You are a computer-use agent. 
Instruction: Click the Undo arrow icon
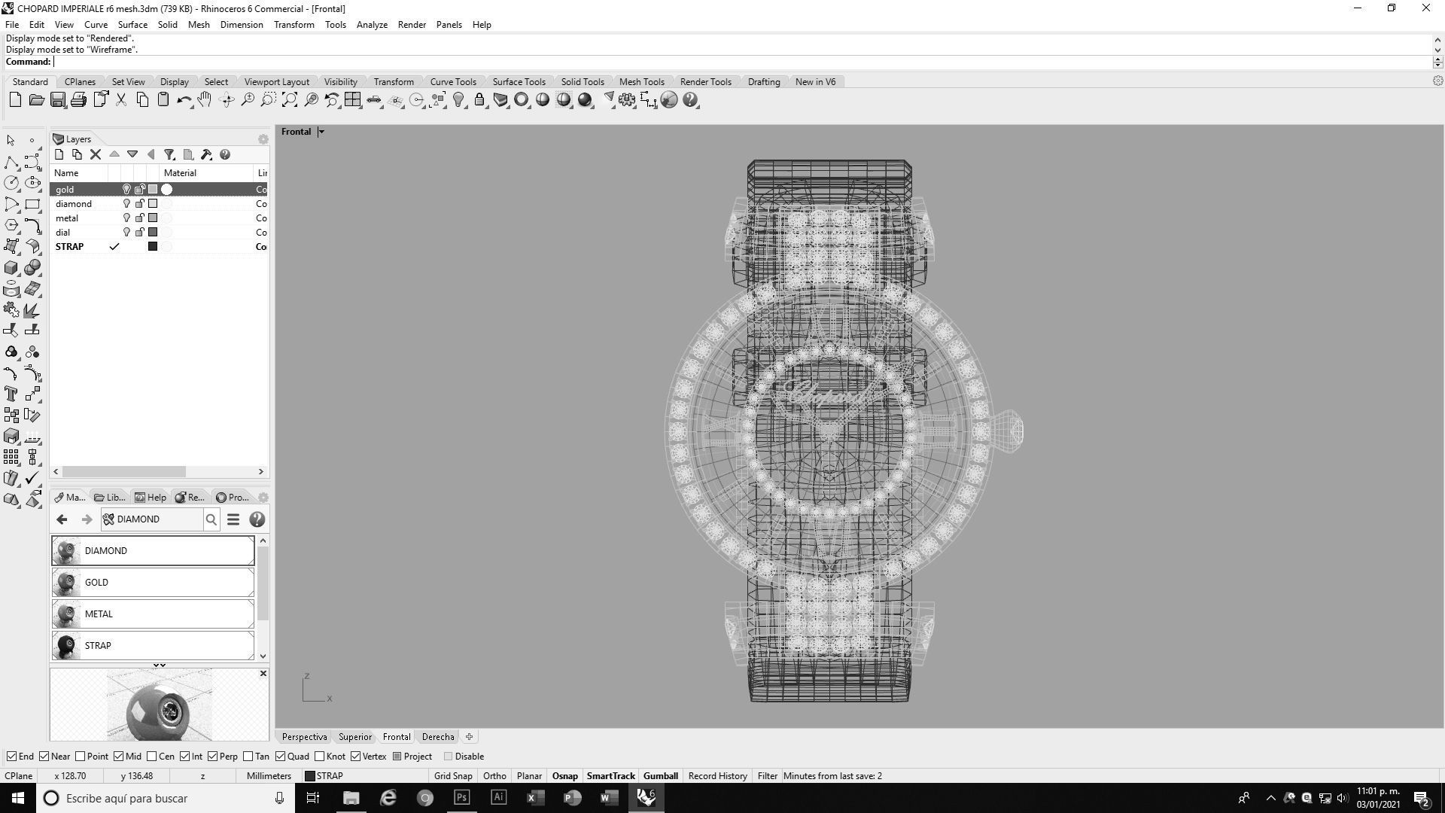click(x=184, y=100)
